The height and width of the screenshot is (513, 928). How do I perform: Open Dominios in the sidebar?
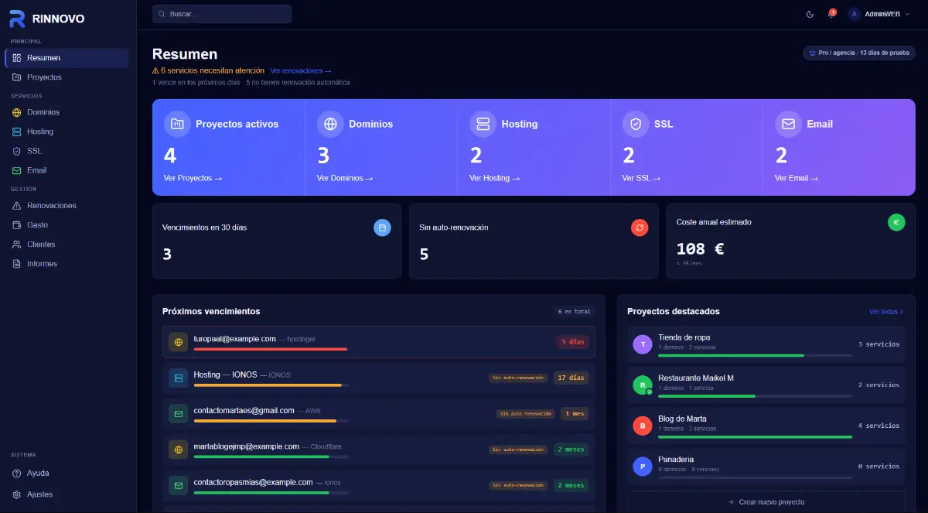tap(67, 112)
